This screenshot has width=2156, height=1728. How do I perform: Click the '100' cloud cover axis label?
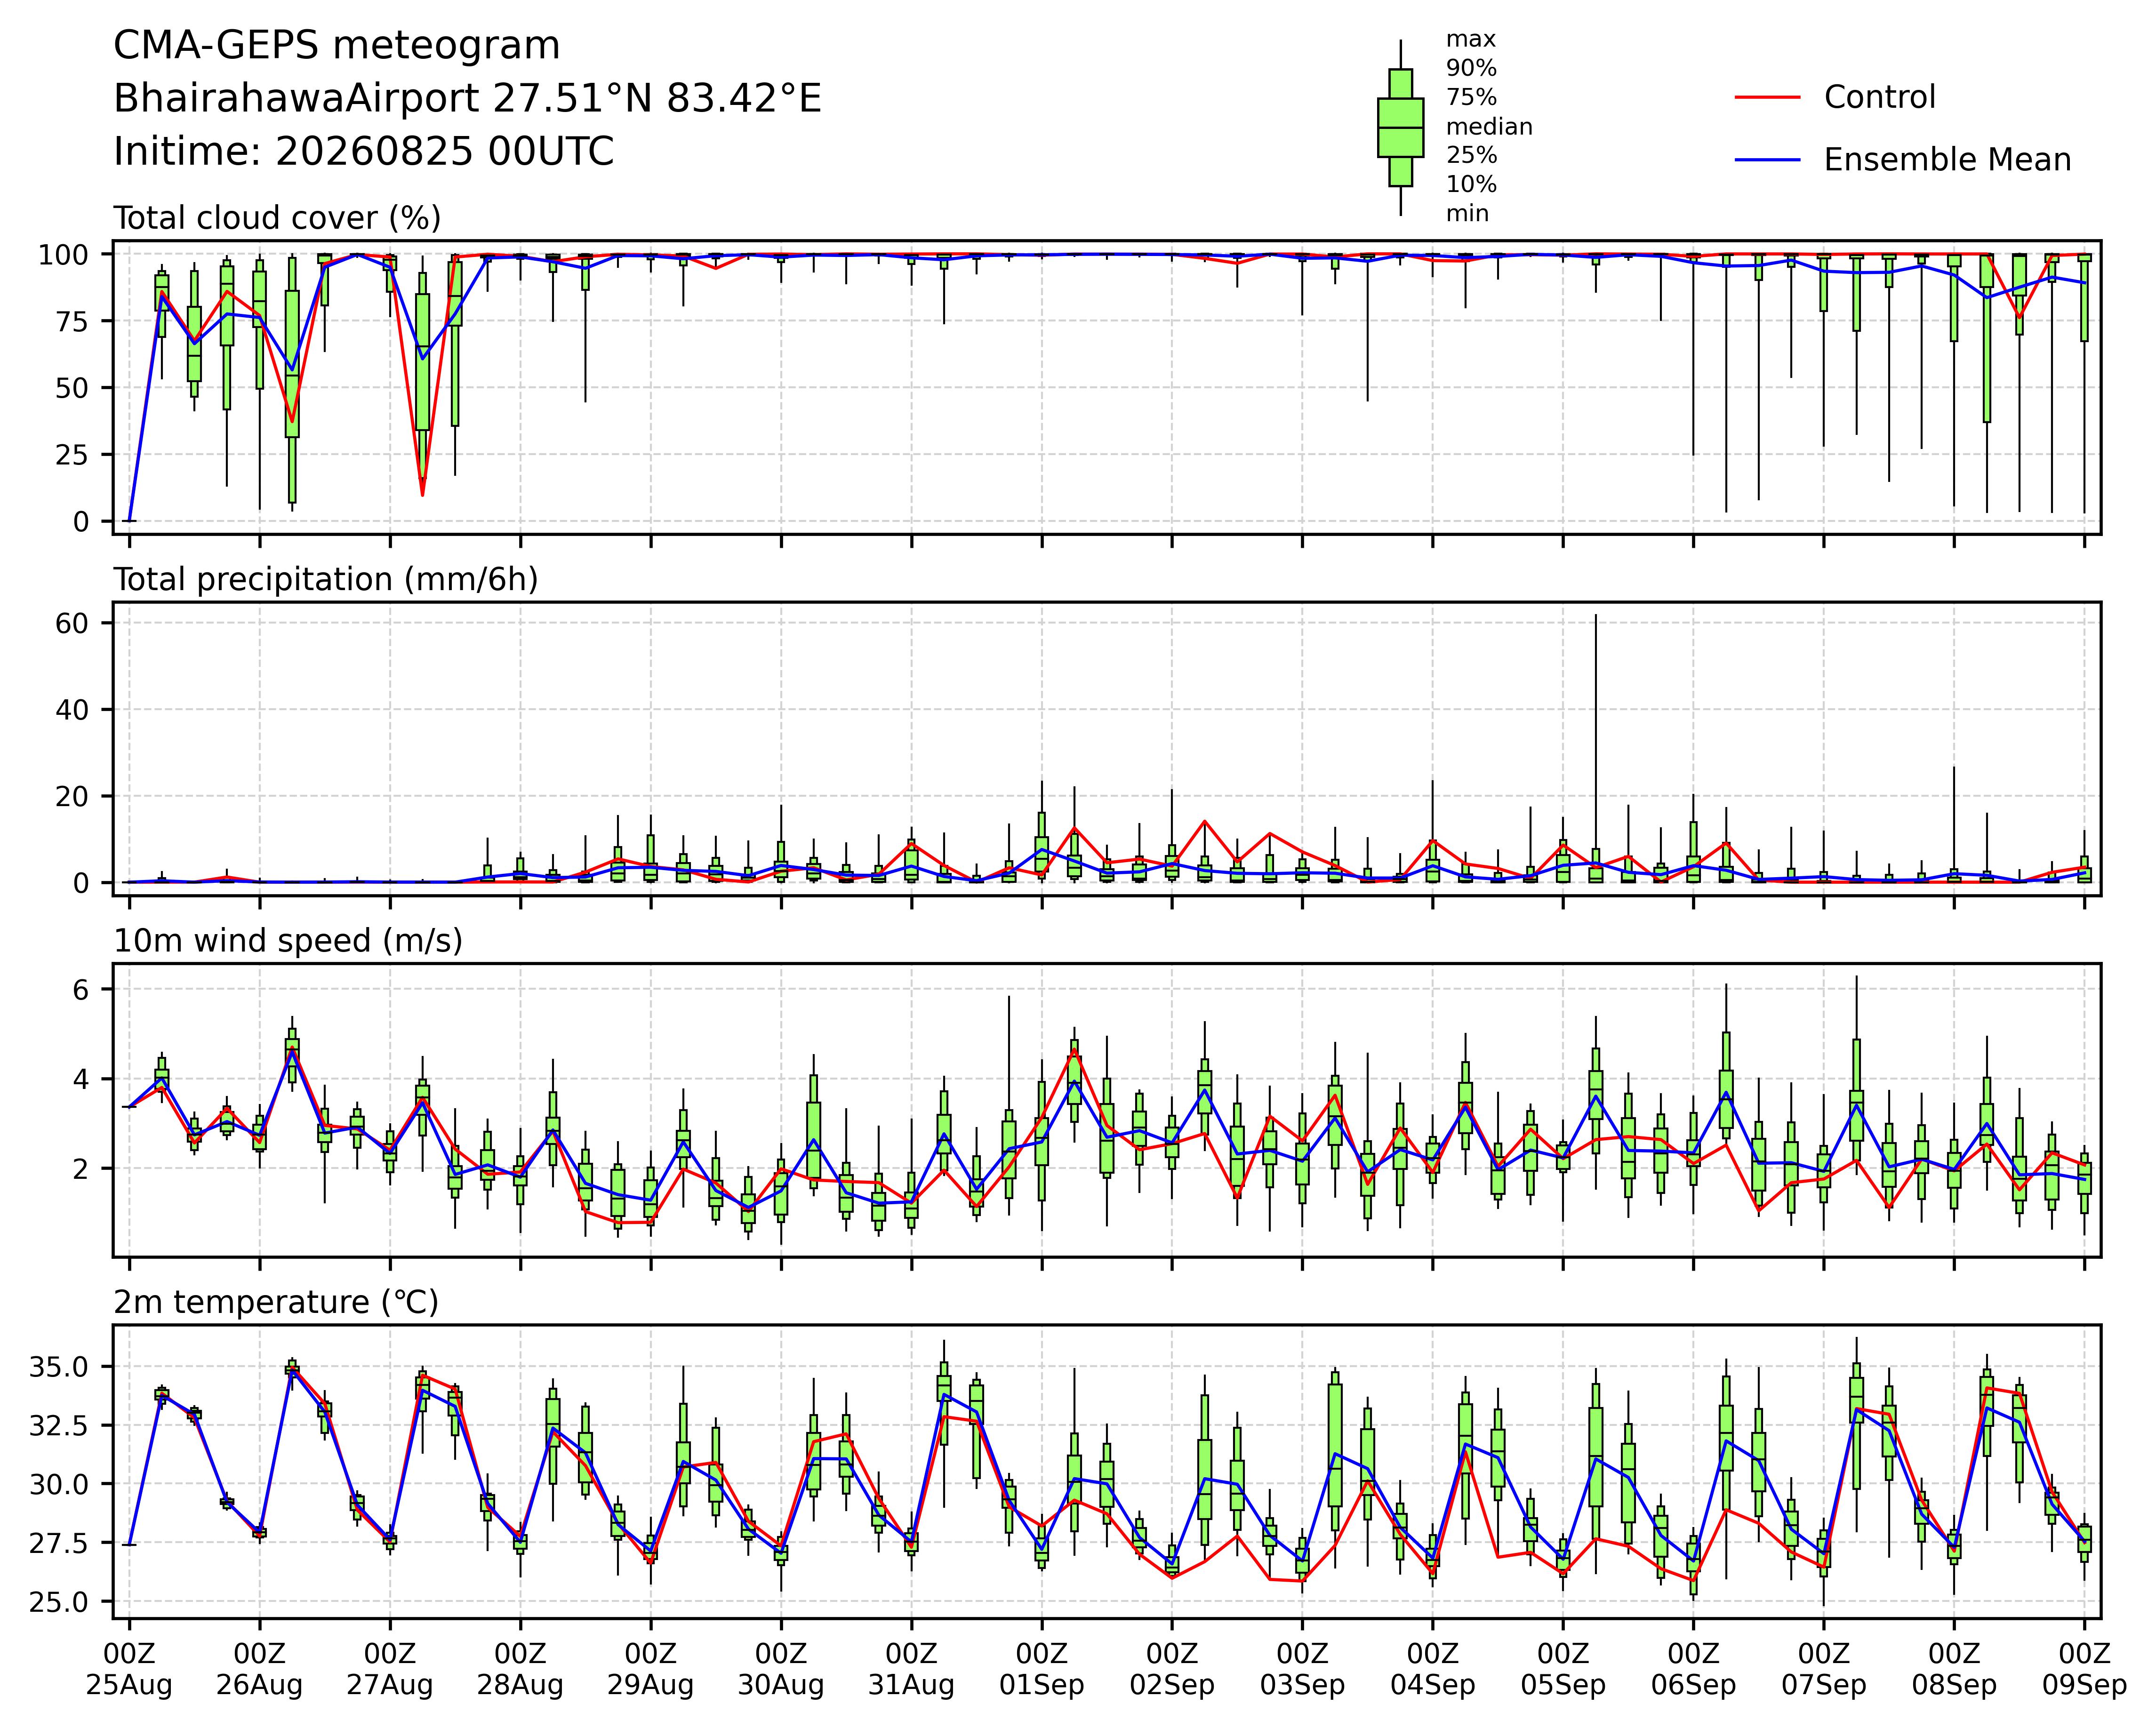coord(64,255)
